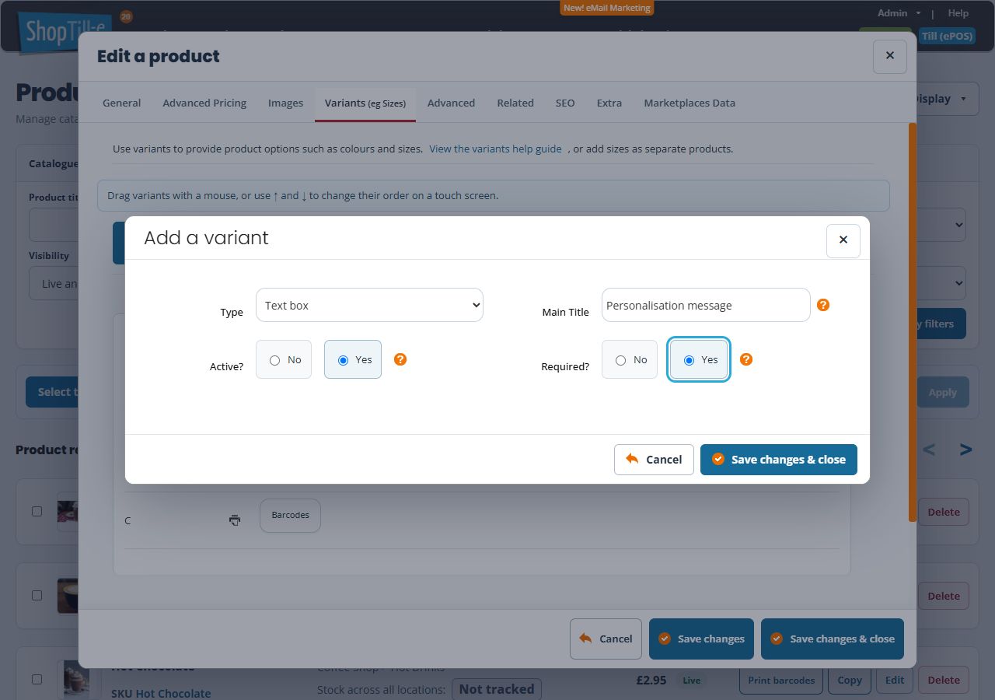
Task: Click Save changes in Edit product footer
Action: tap(702, 639)
